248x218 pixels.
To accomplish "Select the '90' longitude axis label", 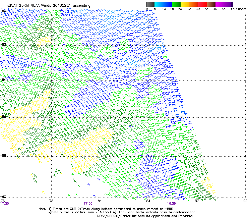I will (245, 201).
